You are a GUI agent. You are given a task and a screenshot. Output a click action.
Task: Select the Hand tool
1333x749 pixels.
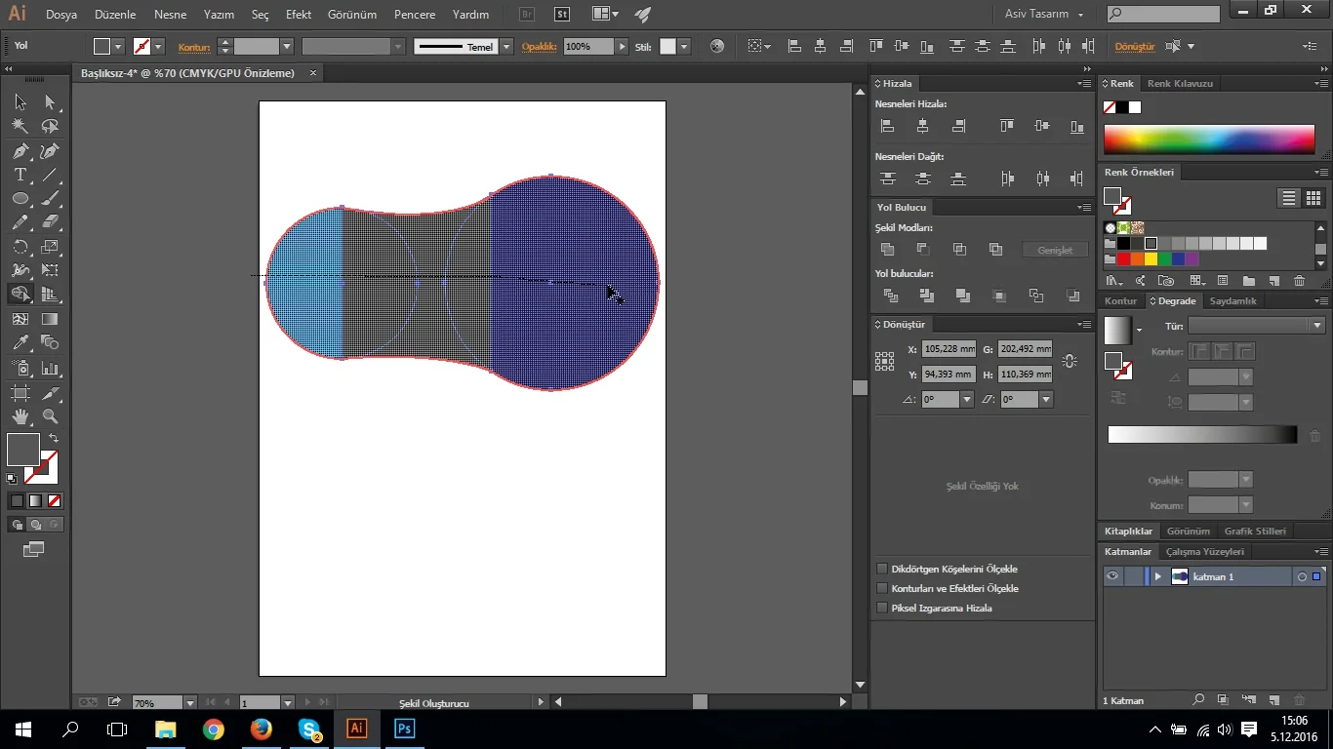tap(20, 416)
